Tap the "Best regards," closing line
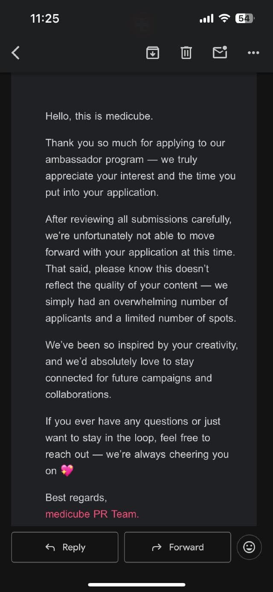This screenshot has height=592, width=273. 76,498
